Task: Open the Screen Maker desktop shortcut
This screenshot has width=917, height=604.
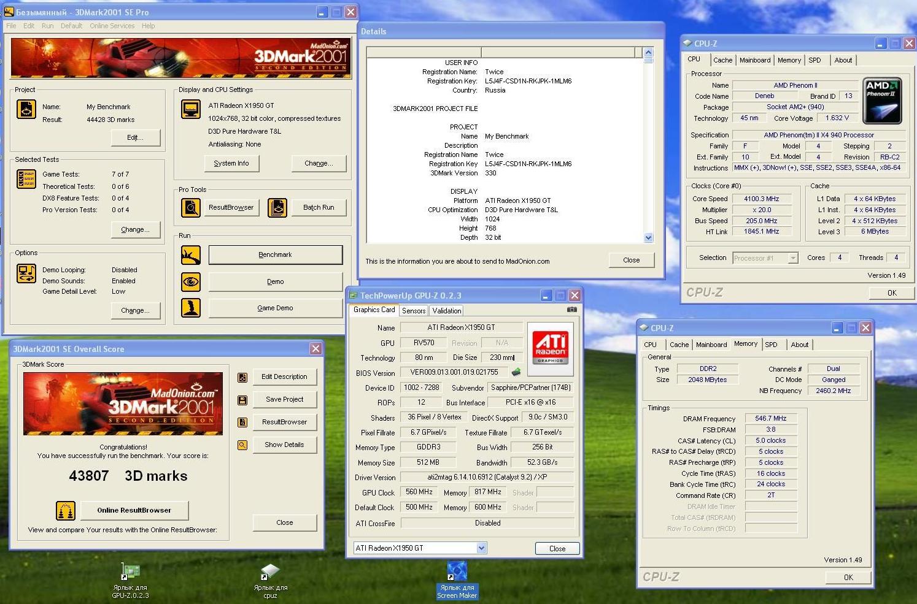Action: (x=457, y=581)
